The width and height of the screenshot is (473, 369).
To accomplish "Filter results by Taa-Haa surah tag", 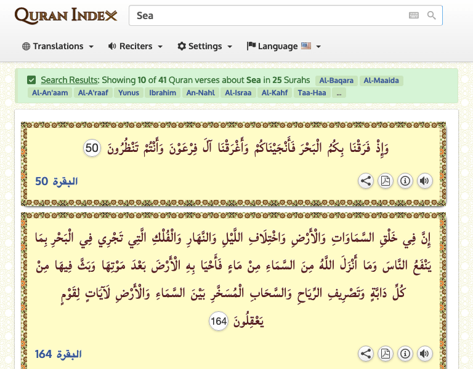I will pos(312,93).
